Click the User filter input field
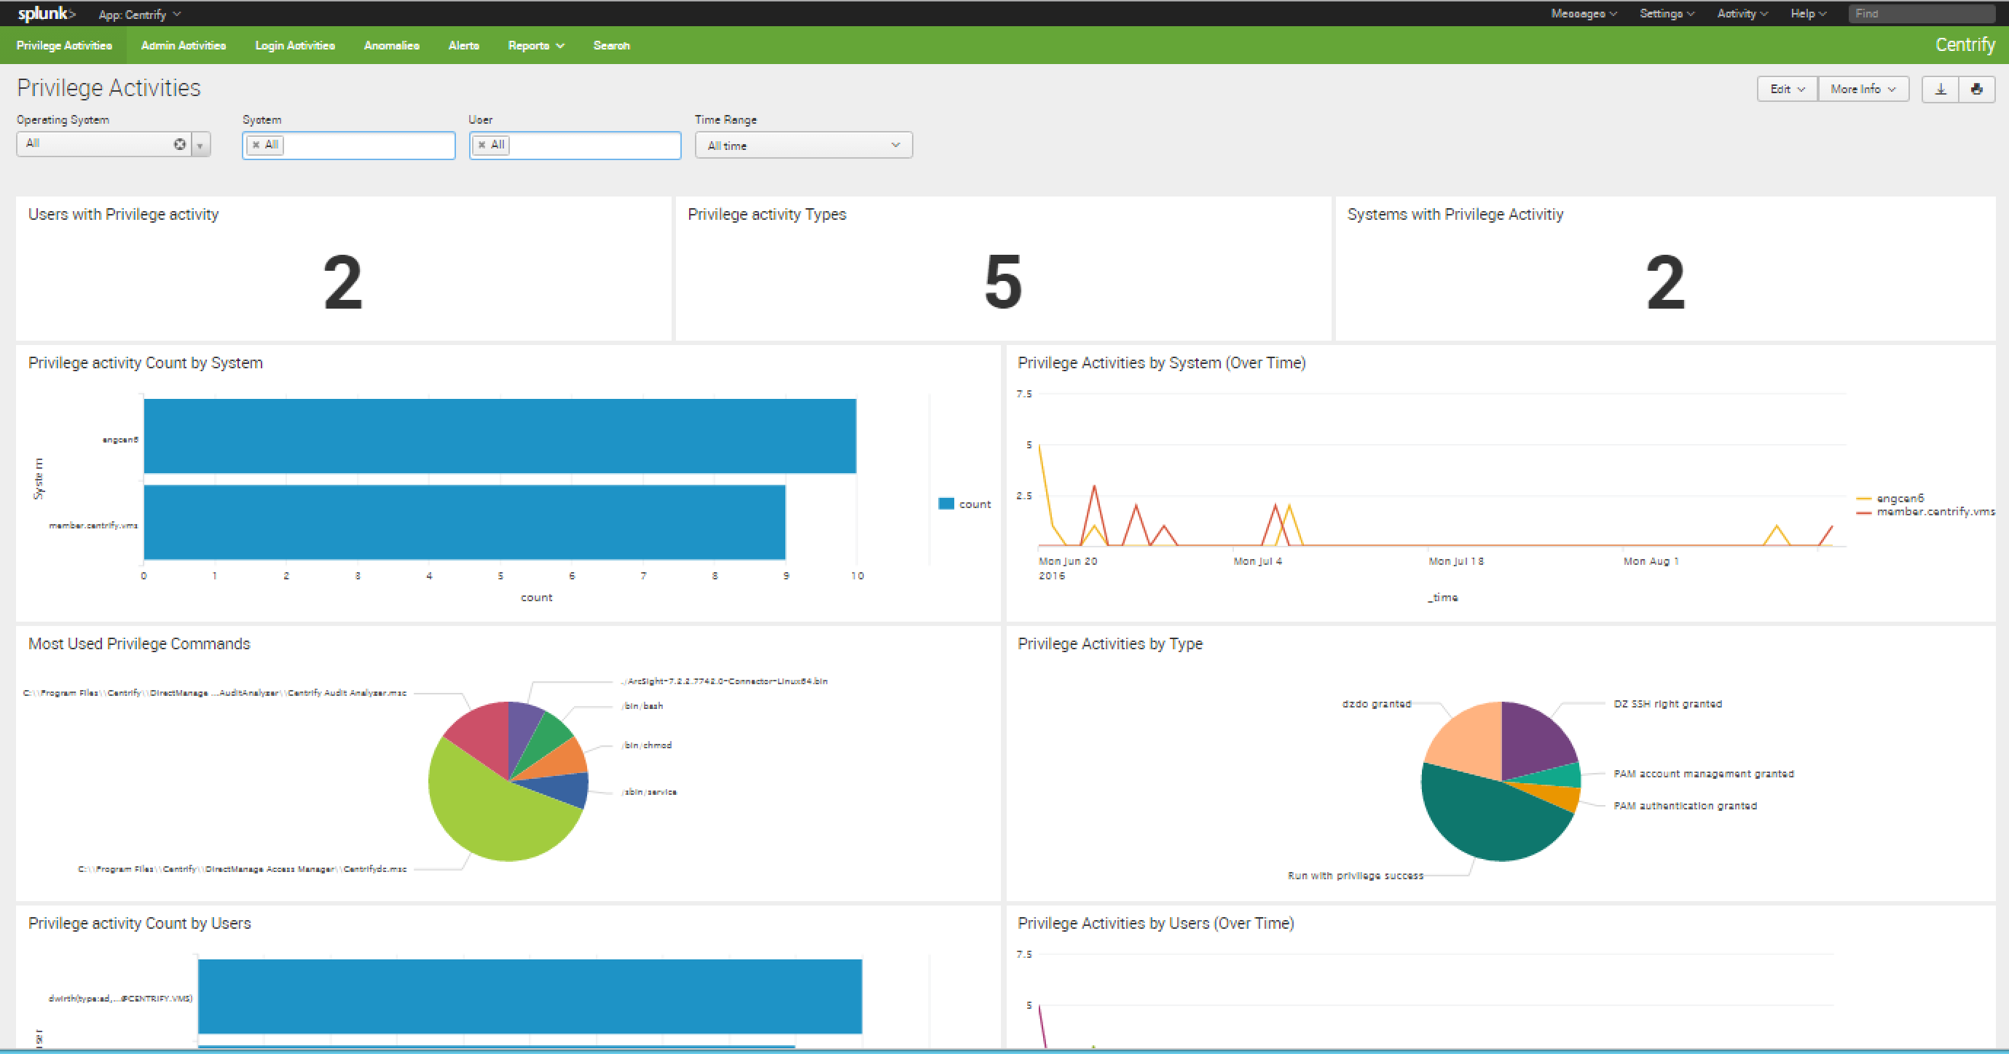Viewport: 2009px width, 1054px height. tap(575, 145)
